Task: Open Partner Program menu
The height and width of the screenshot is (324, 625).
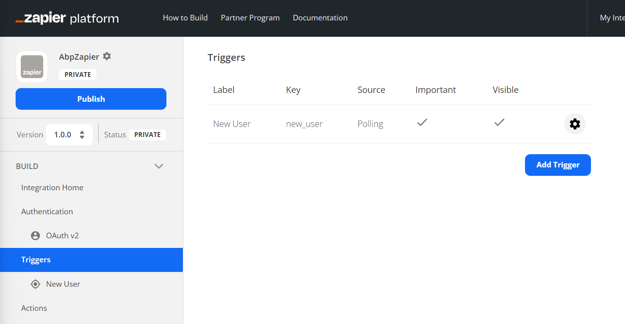Action: click(x=250, y=18)
